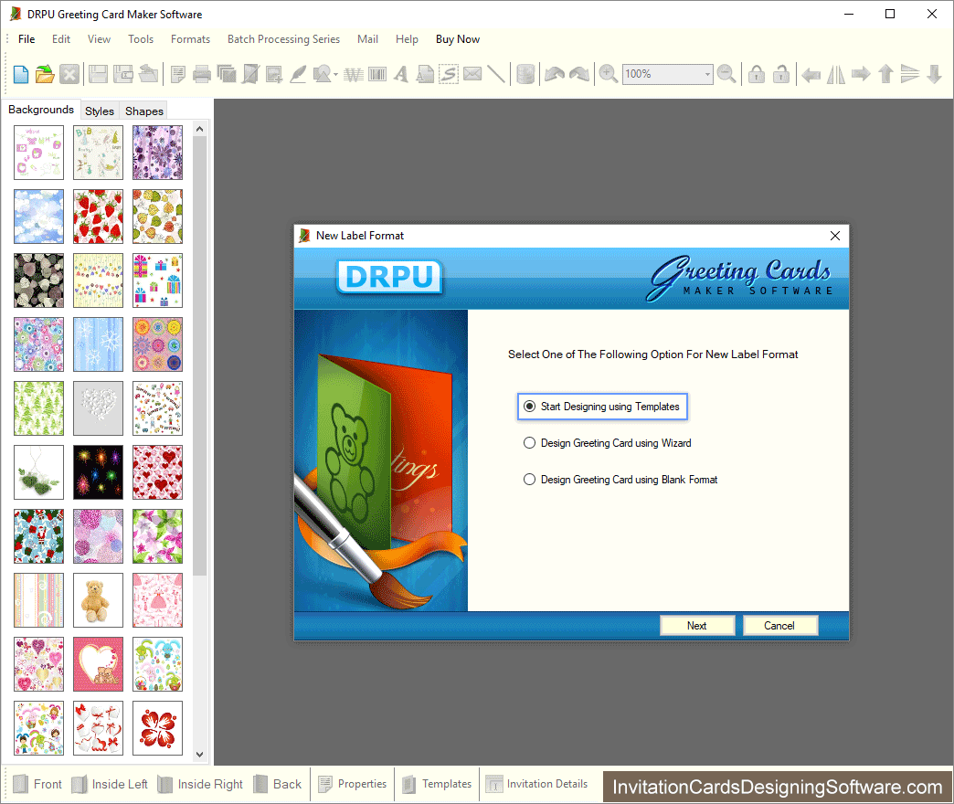Switch to the Backgrounds tab
Viewport: 954px width, 804px height.
(x=41, y=110)
